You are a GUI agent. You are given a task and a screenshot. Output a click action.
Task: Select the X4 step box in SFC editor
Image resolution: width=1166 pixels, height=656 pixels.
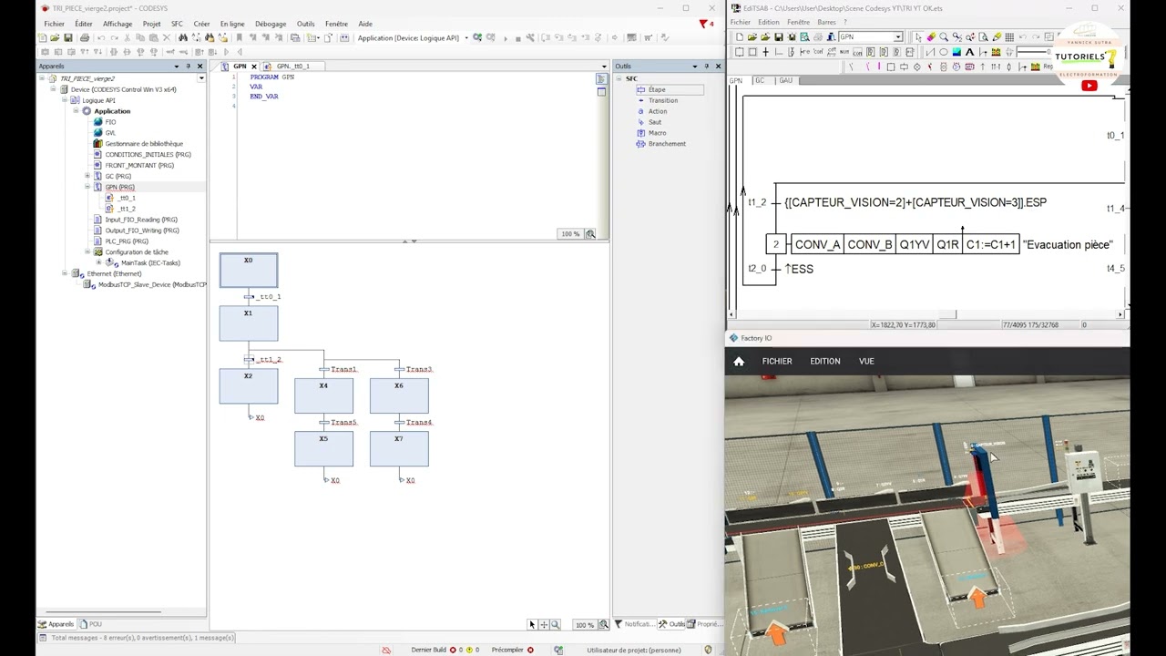coord(323,395)
